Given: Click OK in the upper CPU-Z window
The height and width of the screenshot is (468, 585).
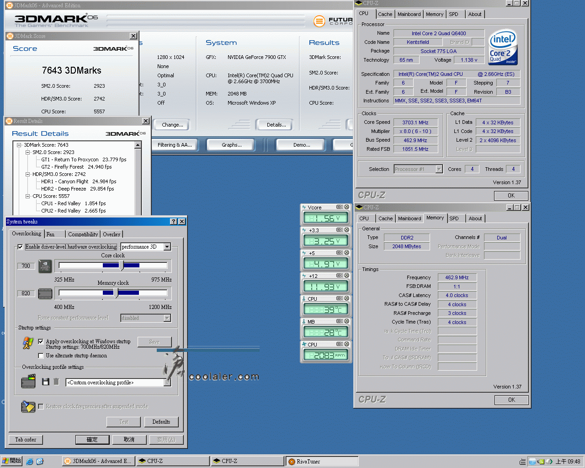Looking at the screenshot, I should coord(511,196).
